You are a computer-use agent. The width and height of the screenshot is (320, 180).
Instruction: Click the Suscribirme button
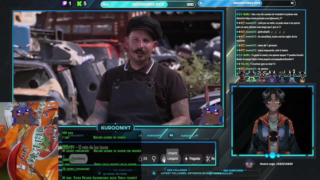point(78,159)
